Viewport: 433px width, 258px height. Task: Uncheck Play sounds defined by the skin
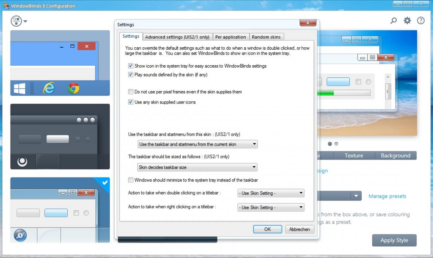click(x=131, y=75)
